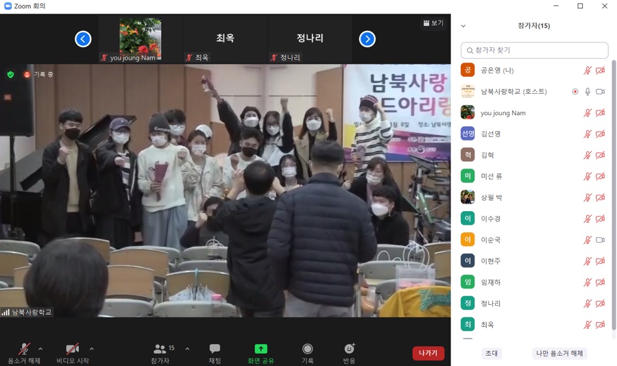This screenshot has width=617, height=366.
Task: Click muted mic icon for 김선영
Action: click(x=587, y=134)
